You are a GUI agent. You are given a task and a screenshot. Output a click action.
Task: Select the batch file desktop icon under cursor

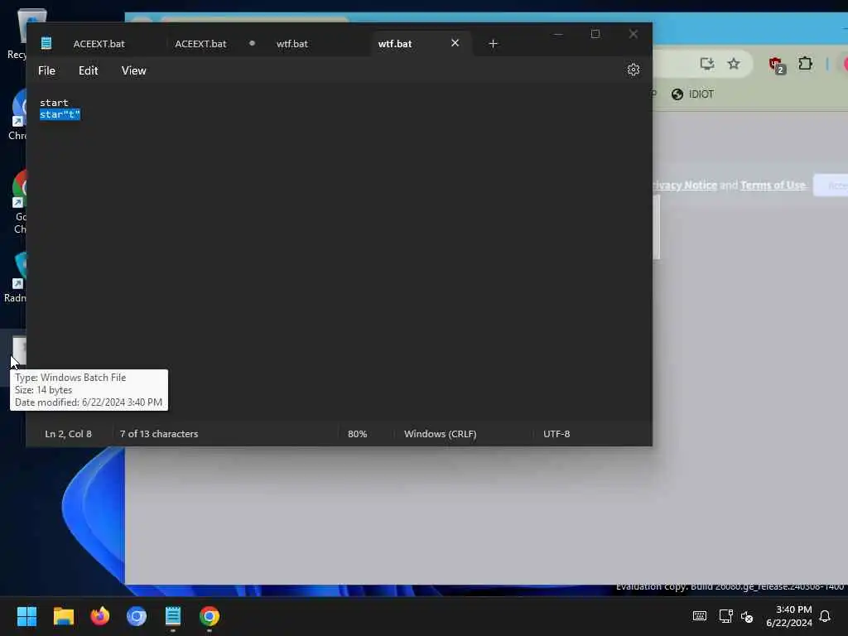point(18,351)
